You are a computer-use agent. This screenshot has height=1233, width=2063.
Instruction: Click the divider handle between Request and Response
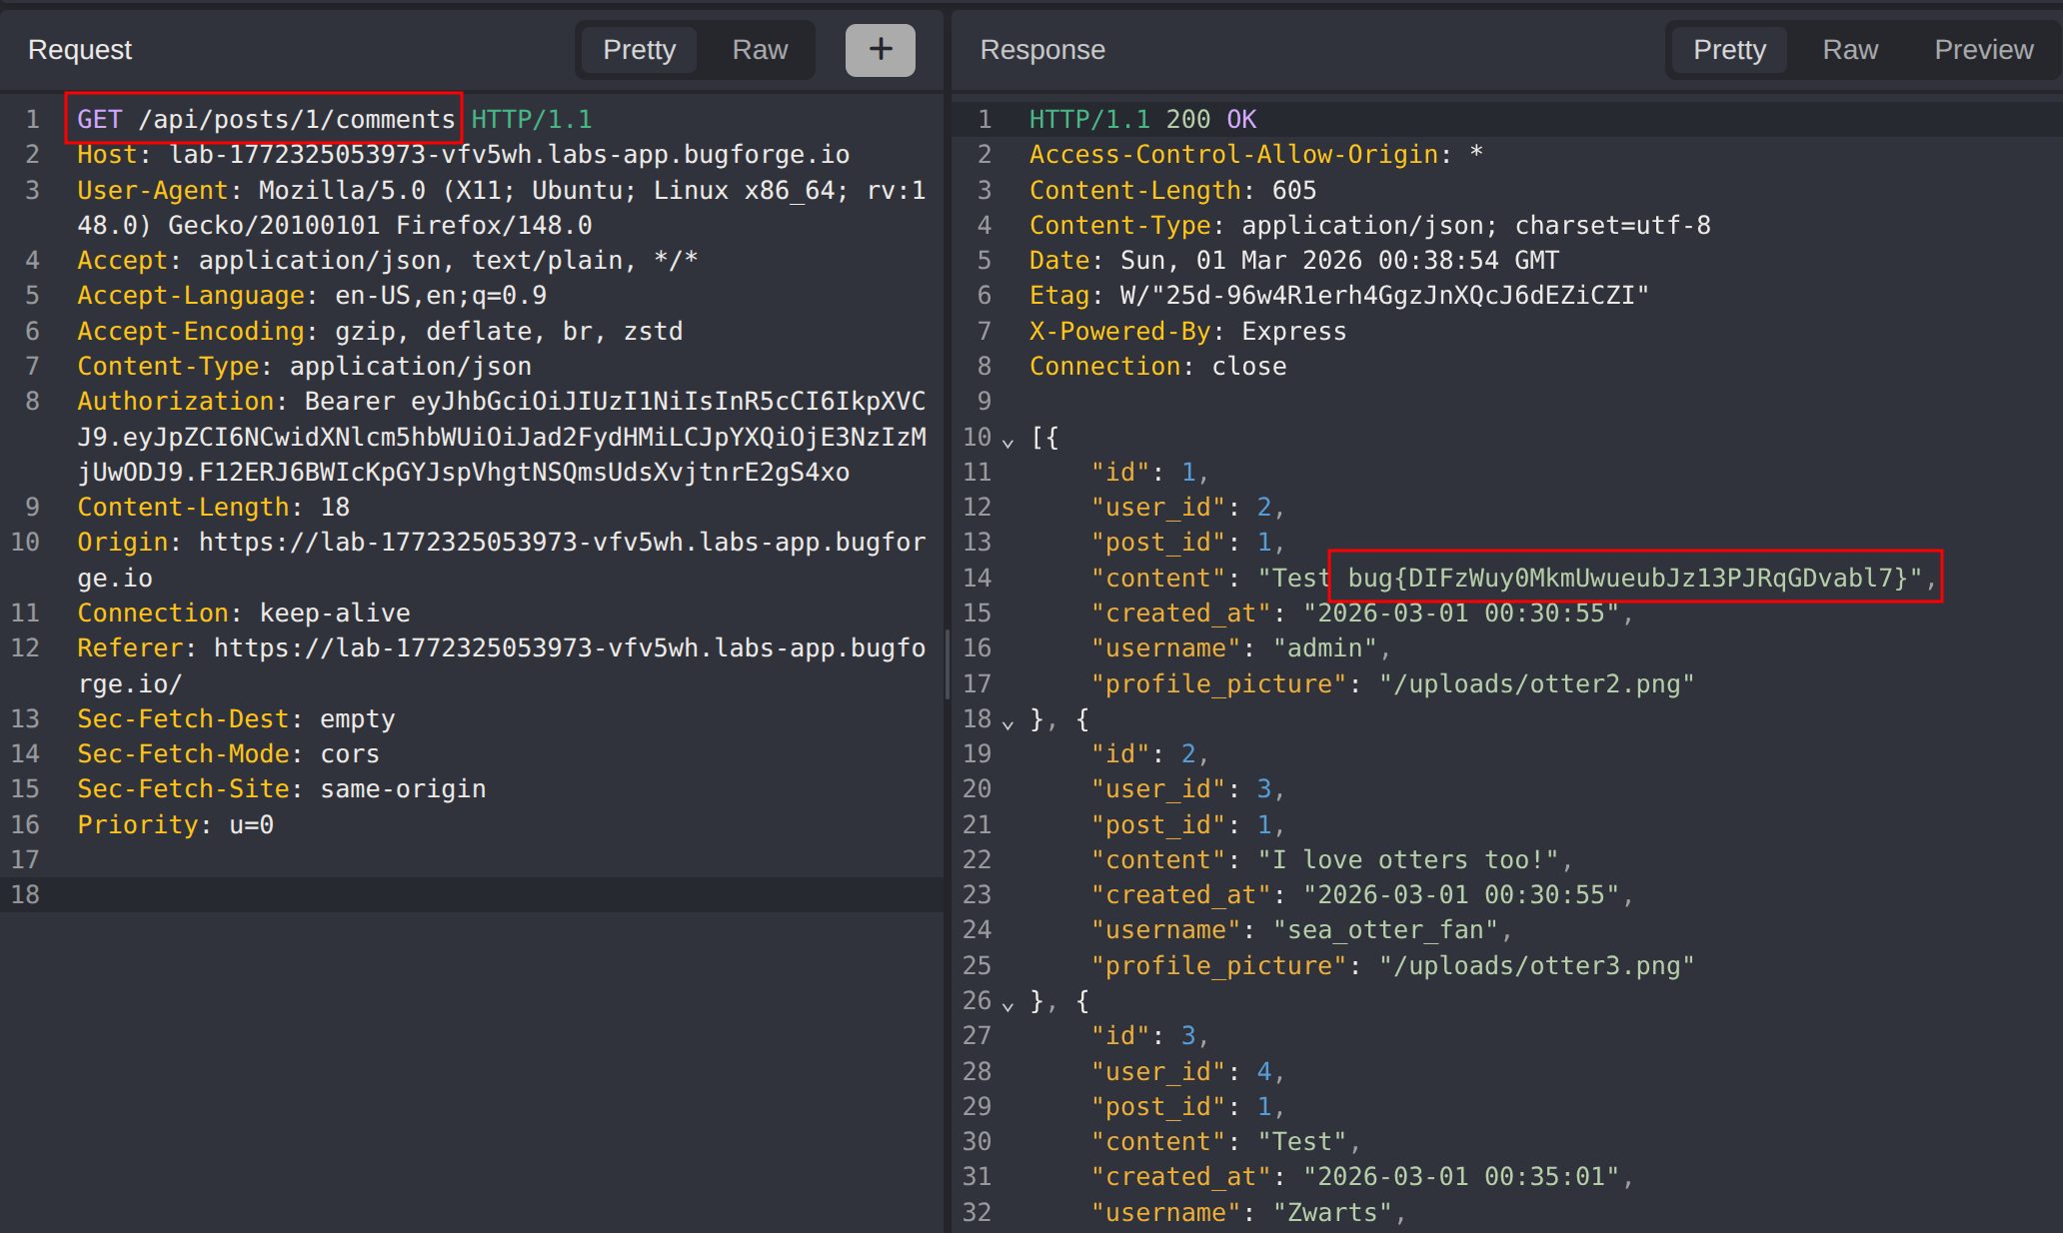click(947, 664)
